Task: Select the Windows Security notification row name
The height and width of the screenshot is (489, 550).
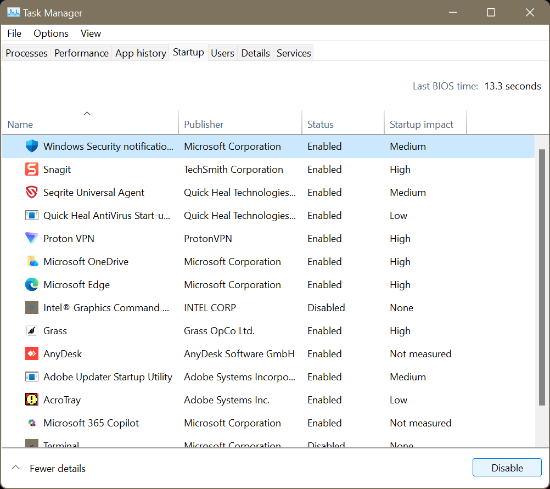Action: coord(108,147)
